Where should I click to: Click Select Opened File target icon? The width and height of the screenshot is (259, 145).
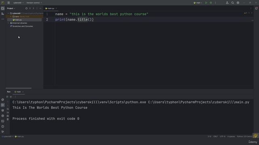26,8
